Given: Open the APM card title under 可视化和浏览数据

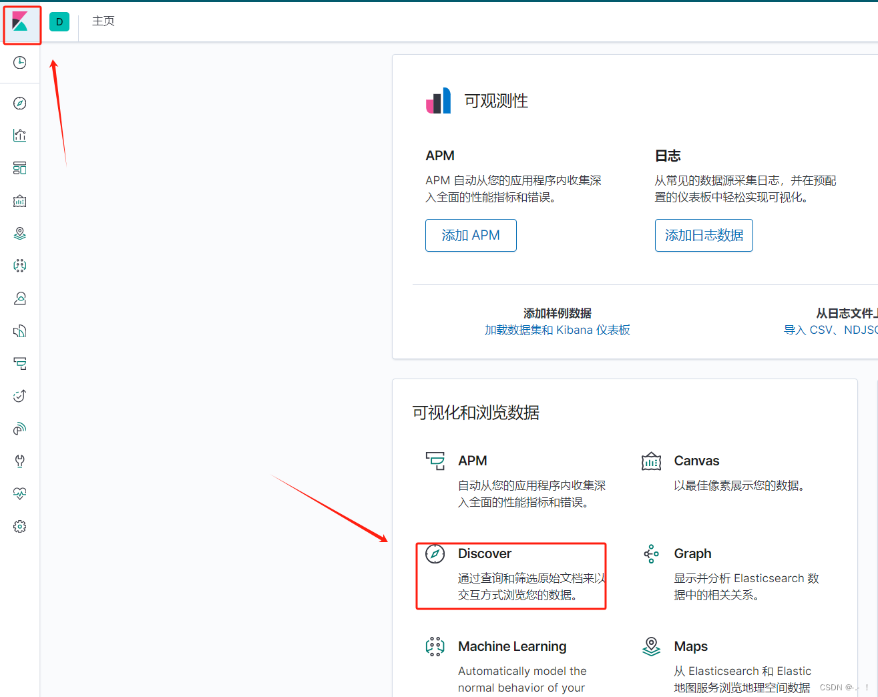Looking at the screenshot, I should pyautogui.click(x=473, y=461).
